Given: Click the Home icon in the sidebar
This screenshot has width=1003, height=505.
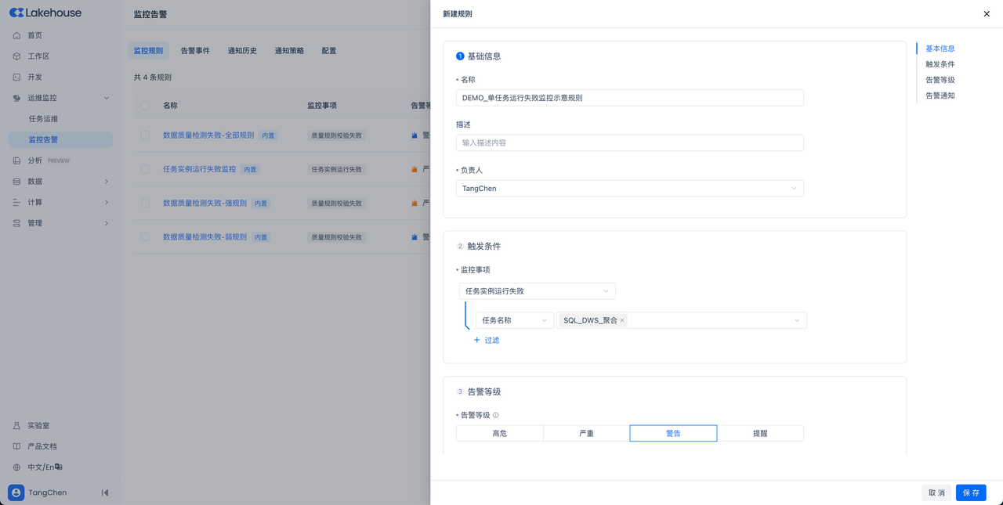Looking at the screenshot, I should coord(16,35).
